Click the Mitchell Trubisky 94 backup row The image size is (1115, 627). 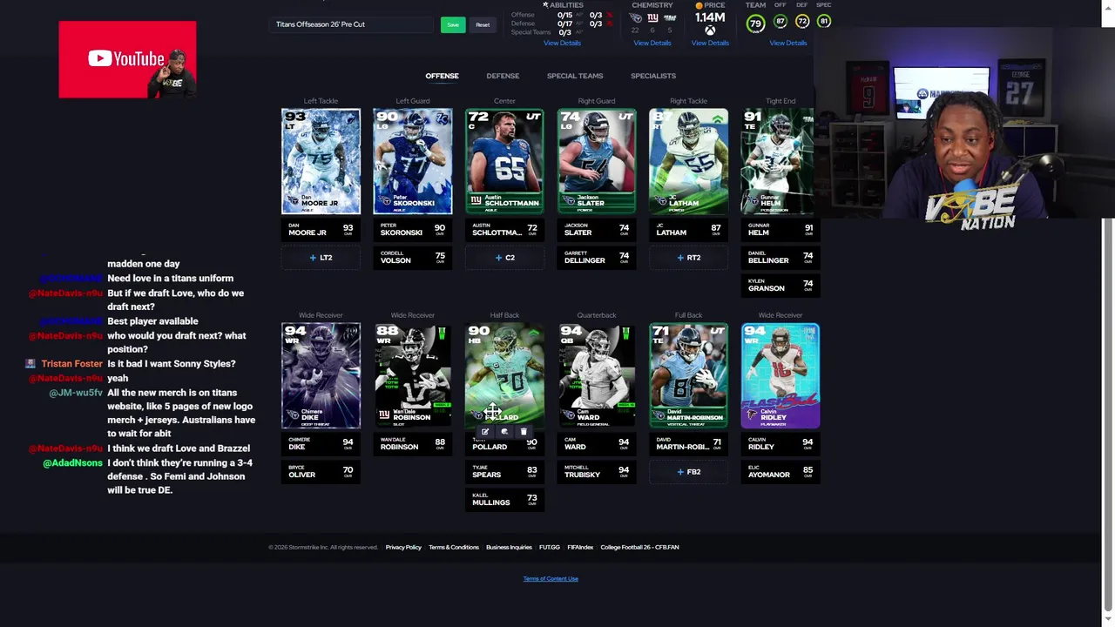(x=597, y=471)
